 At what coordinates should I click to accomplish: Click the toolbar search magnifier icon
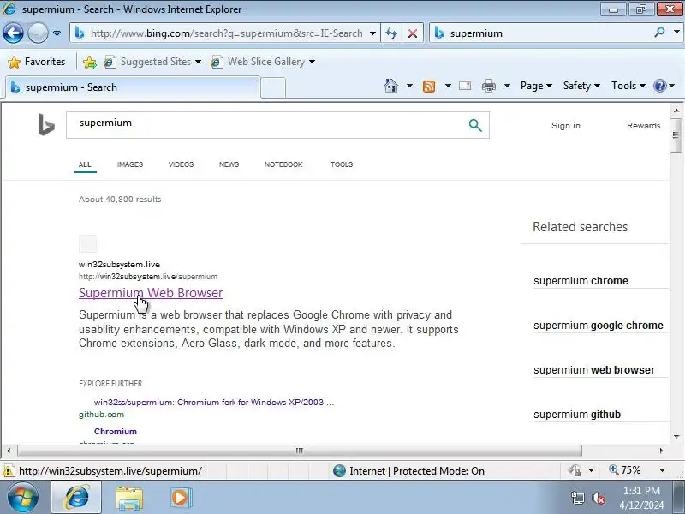[x=659, y=33]
